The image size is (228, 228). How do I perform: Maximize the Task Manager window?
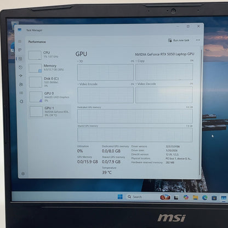[x=188, y=26]
